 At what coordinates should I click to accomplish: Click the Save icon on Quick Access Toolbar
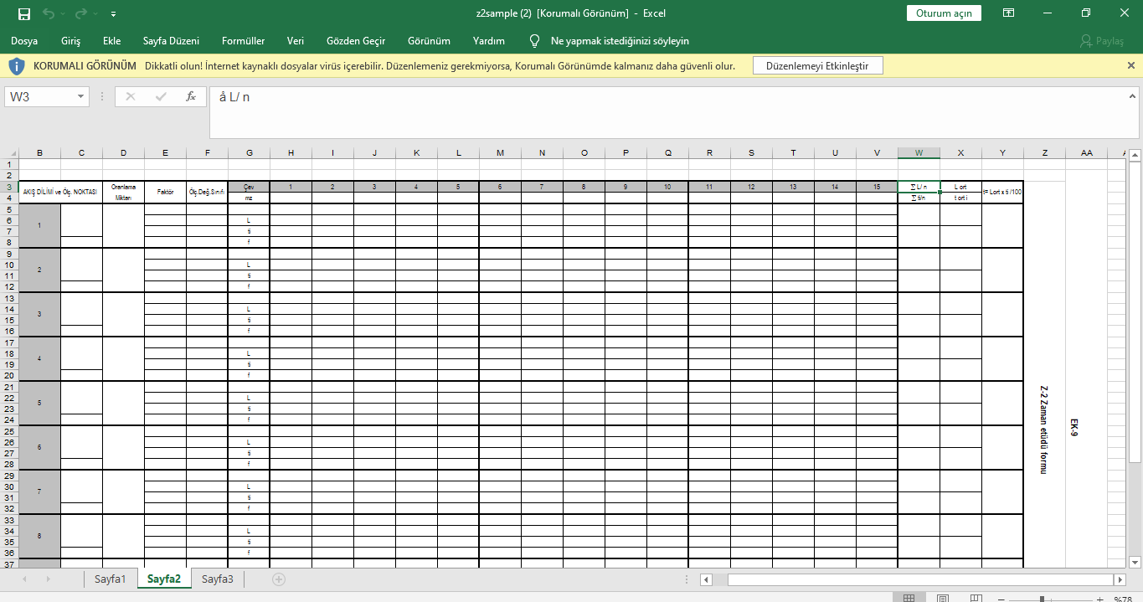coord(25,13)
